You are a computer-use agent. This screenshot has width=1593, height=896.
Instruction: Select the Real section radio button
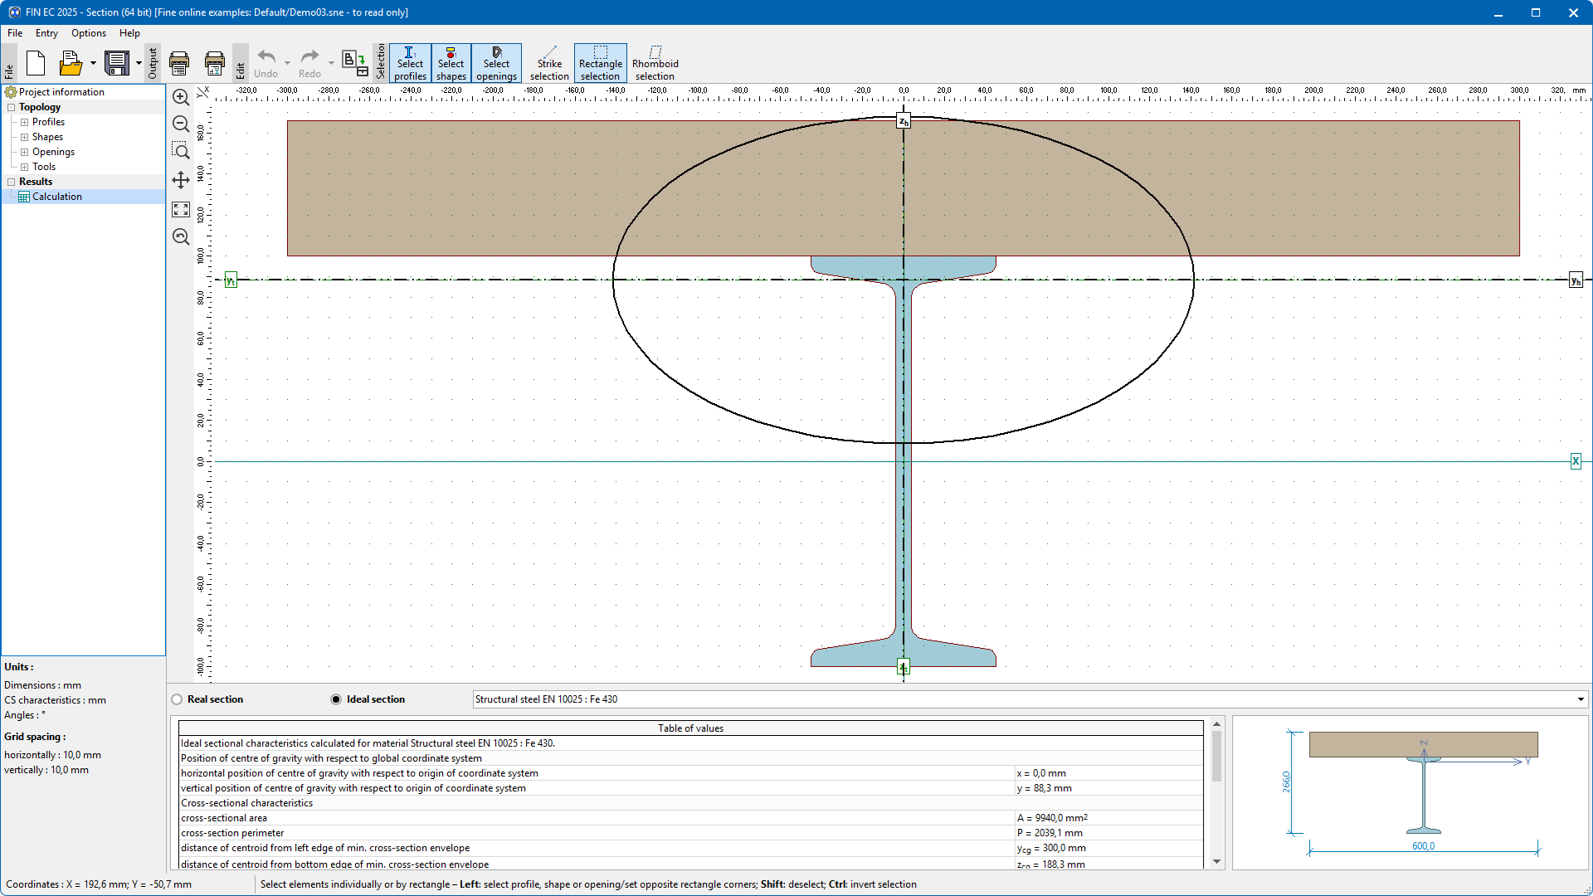(177, 699)
